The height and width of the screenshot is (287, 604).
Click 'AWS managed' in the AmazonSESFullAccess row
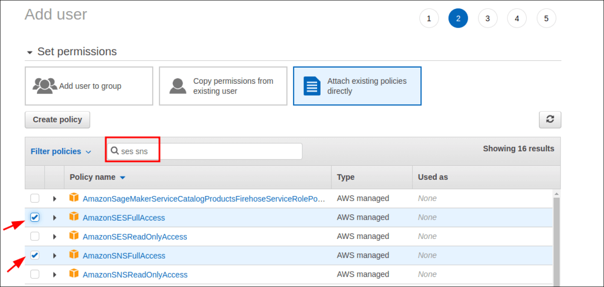click(x=363, y=217)
